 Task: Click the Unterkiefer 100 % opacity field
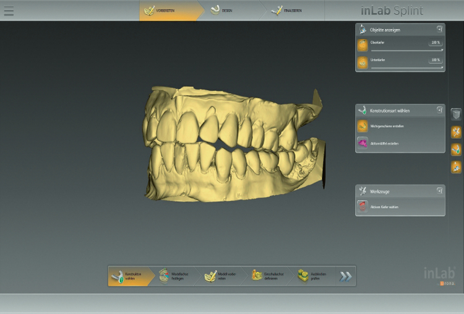[x=436, y=60]
